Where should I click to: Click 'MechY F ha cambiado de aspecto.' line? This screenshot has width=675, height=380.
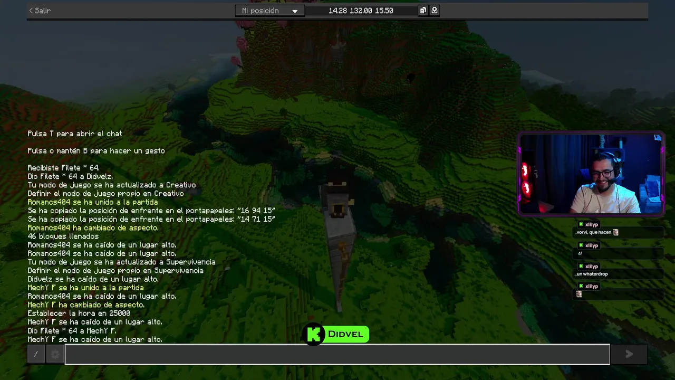click(x=86, y=305)
